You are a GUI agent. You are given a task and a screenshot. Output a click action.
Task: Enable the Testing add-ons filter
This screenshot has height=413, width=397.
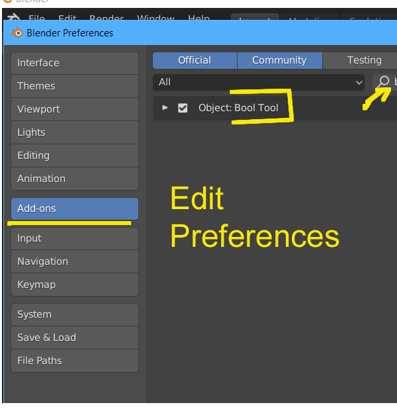(363, 60)
